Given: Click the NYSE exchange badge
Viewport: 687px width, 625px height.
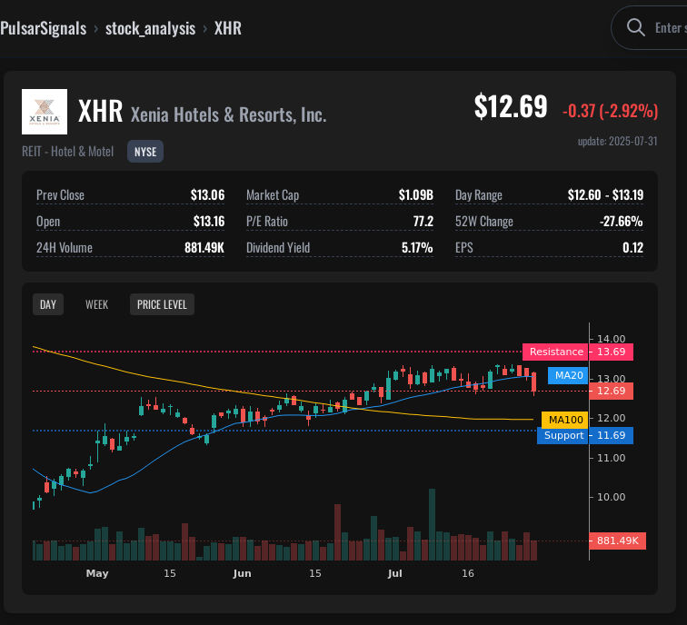Looking at the screenshot, I should pos(145,152).
